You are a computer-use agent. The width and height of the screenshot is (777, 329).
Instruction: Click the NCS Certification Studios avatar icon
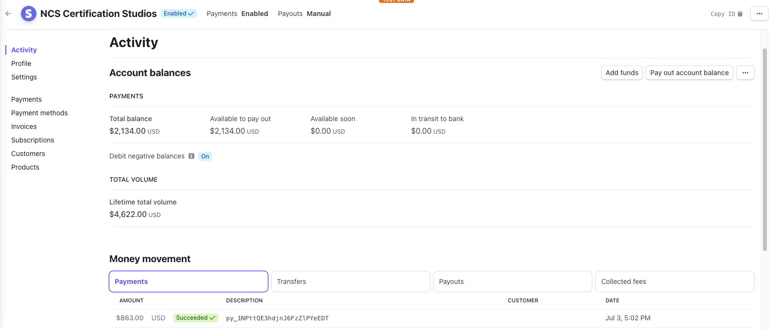[29, 14]
